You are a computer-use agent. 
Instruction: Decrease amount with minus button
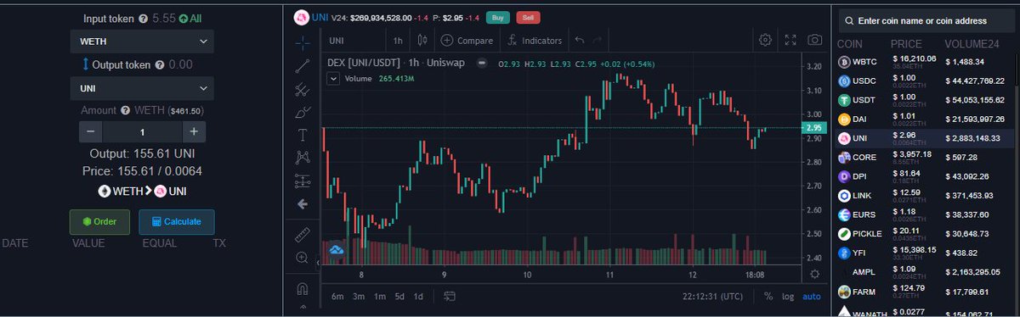(91, 131)
